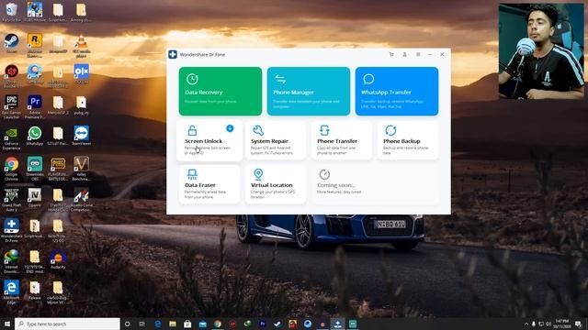Close the Wondershare Dr.Fone window
This screenshot has height=330, width=588.
coord(442,54)
